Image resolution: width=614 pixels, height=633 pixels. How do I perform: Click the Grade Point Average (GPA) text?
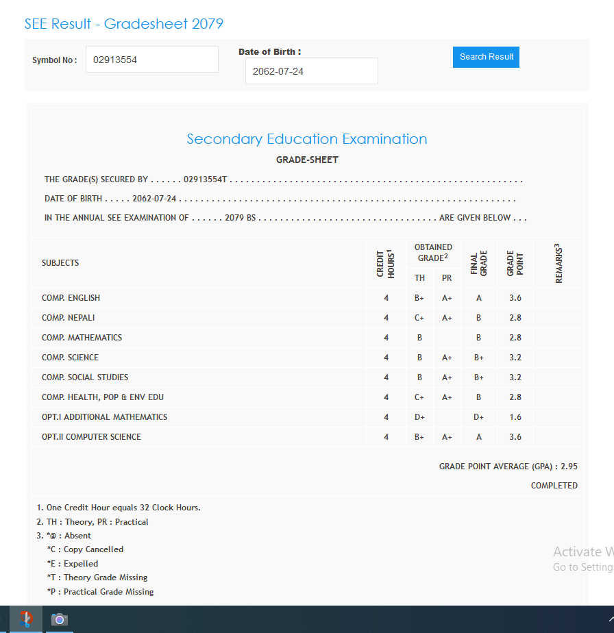(508, 467)
